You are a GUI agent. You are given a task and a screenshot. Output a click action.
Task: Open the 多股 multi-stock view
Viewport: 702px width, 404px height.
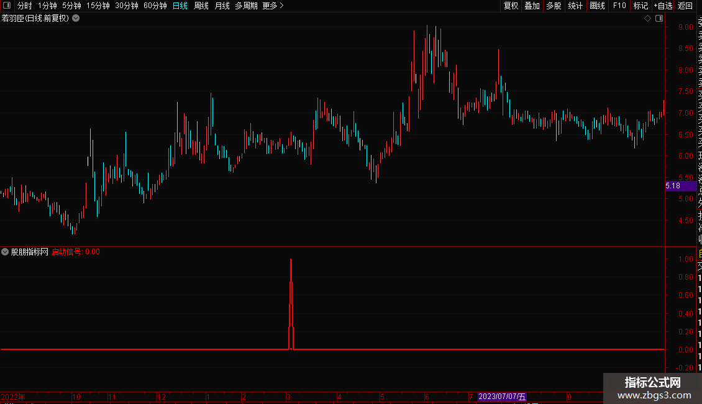554,6
